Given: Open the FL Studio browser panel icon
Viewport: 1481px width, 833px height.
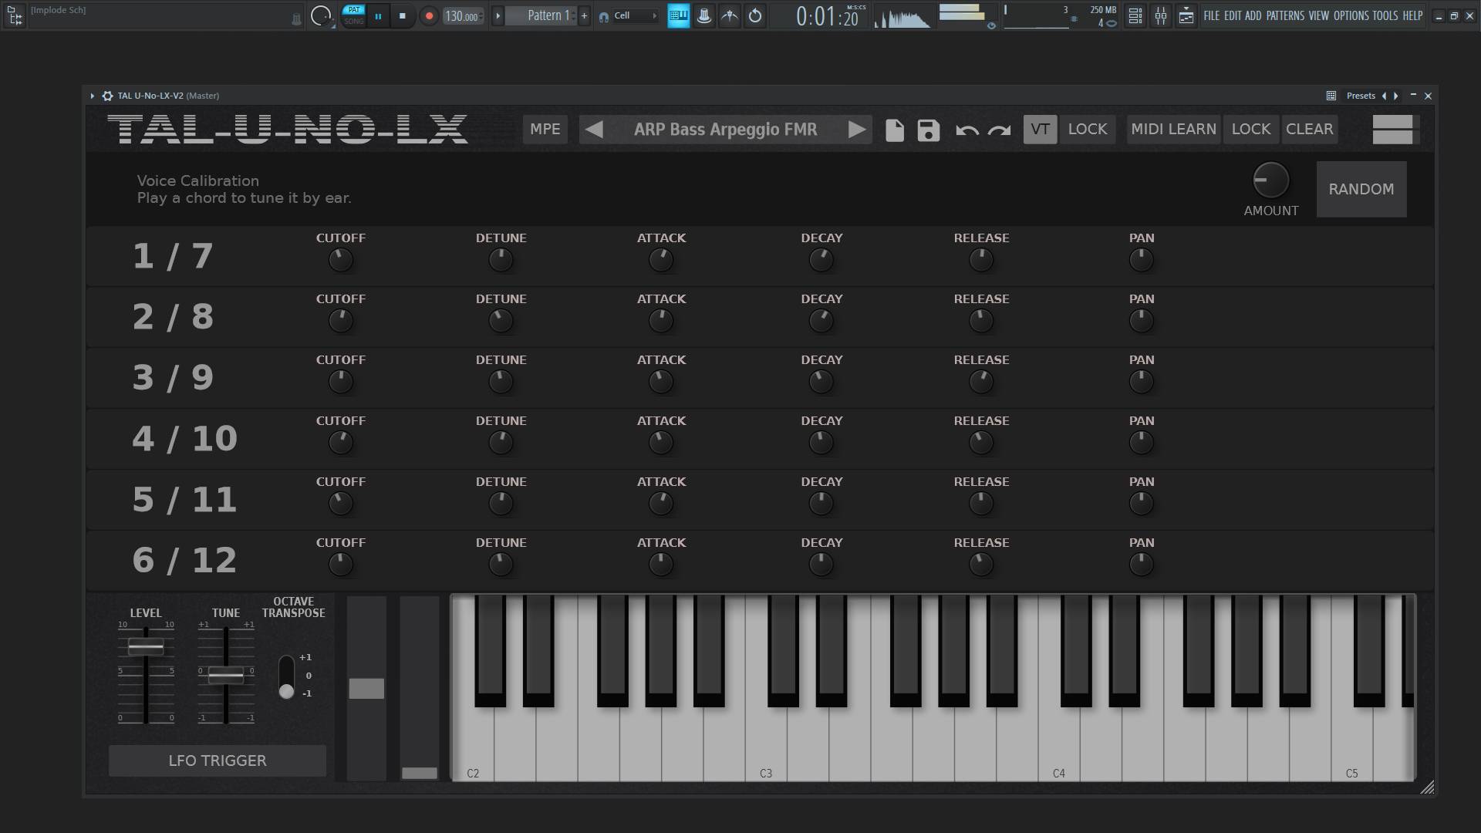Looking at the screenshot, I should 15,15.
